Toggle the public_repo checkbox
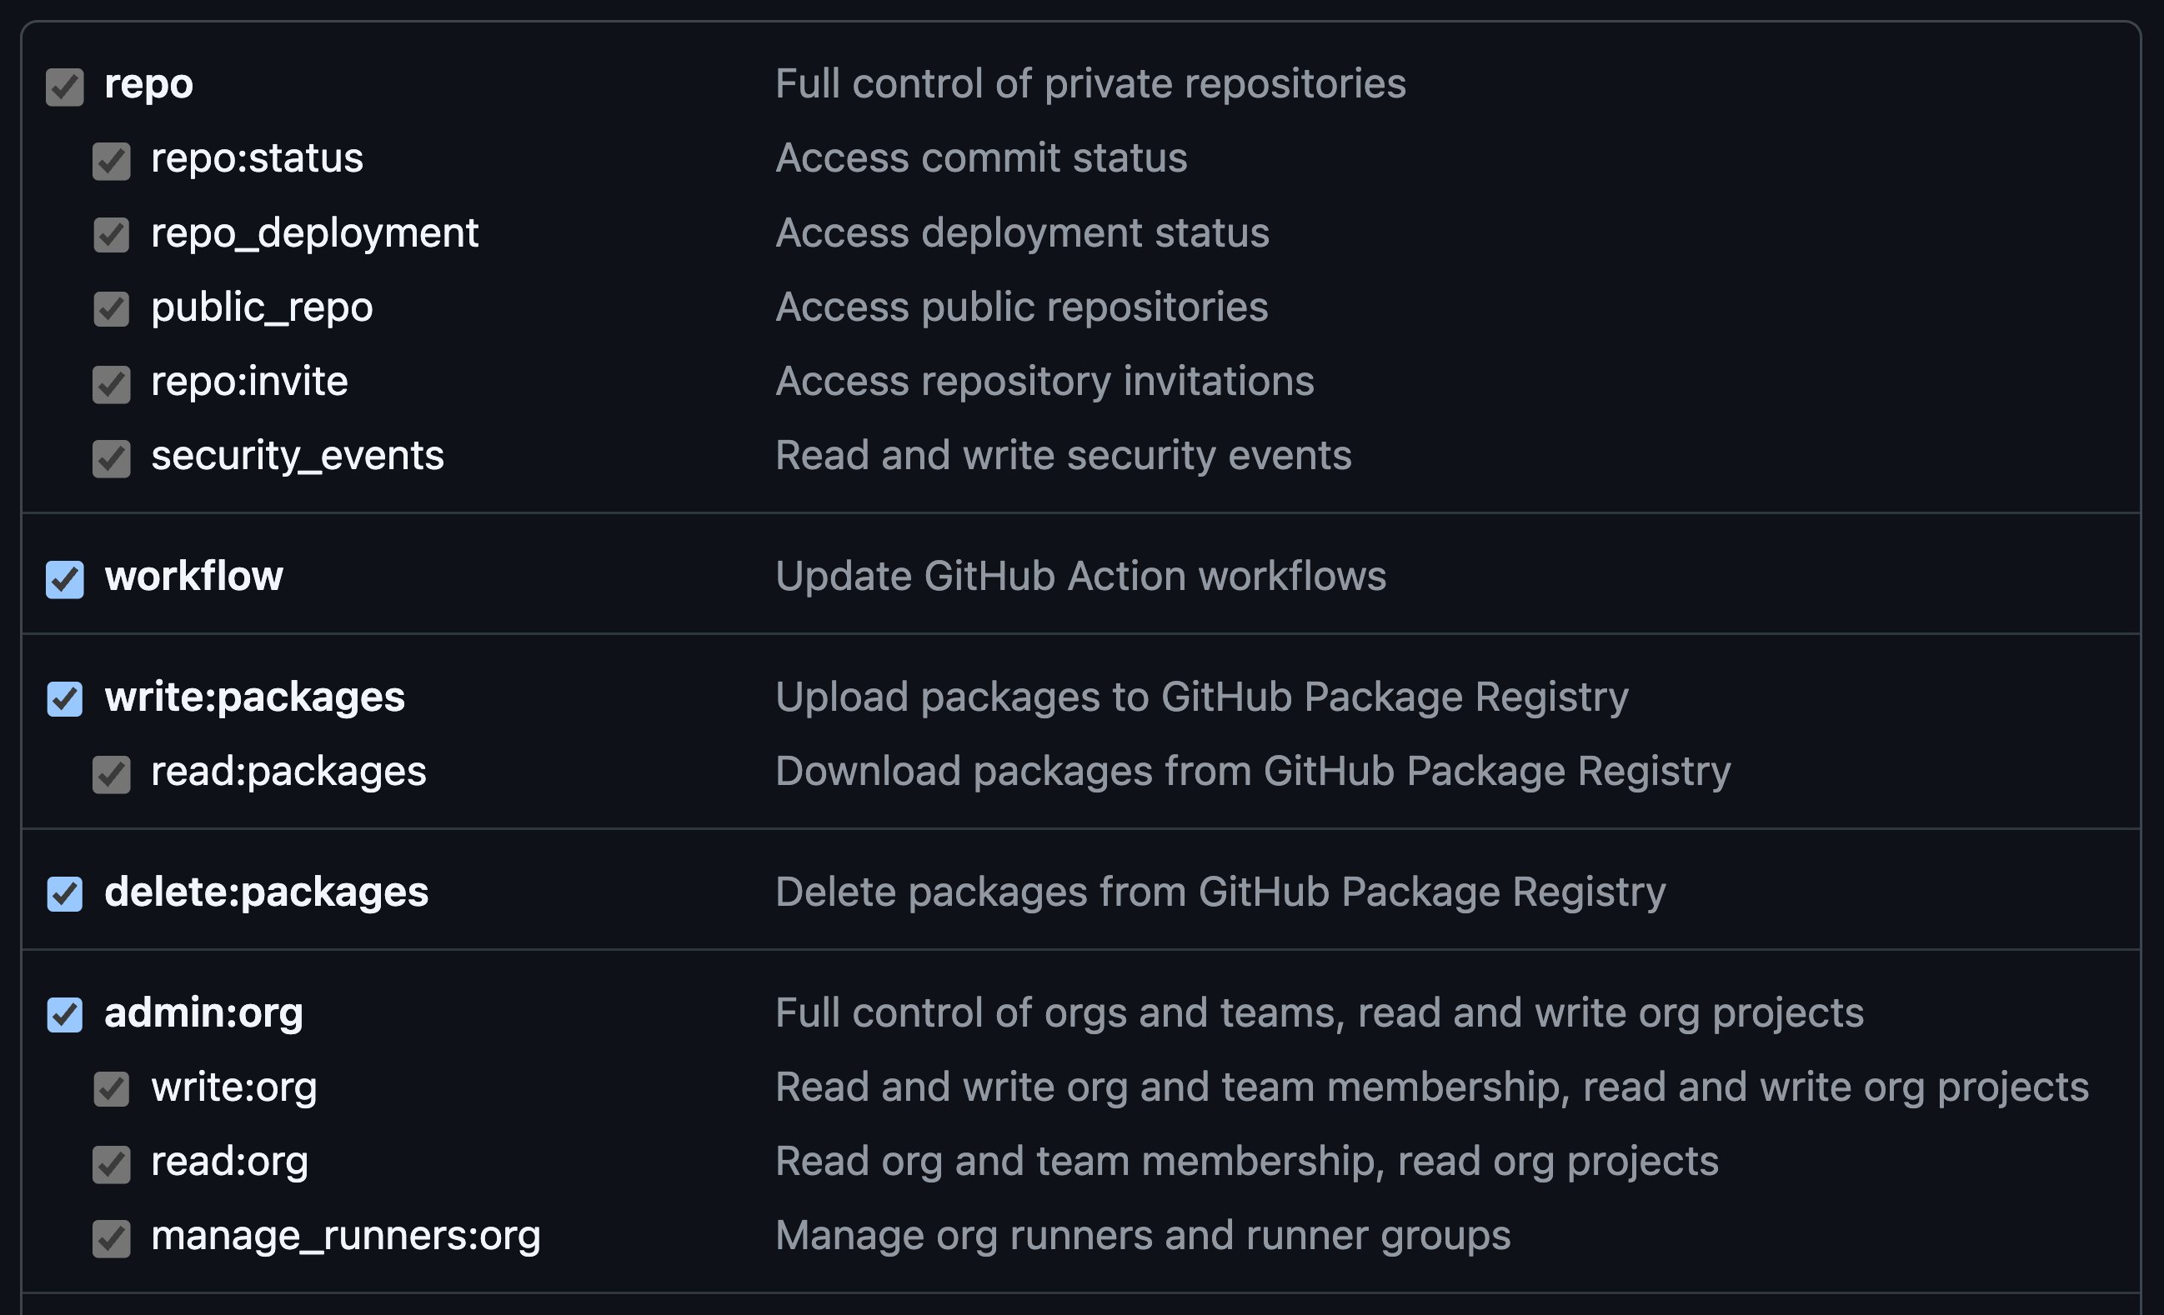Screen dimensions: 2164x1315 tap(112, 310)
